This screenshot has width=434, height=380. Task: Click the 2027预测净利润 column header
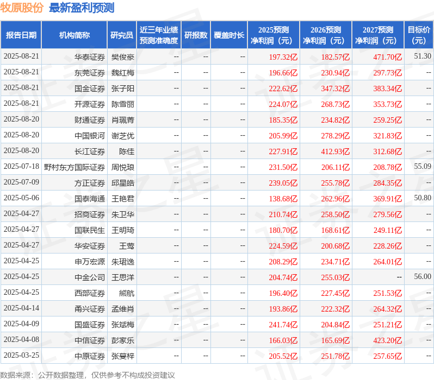coord(378,35)
